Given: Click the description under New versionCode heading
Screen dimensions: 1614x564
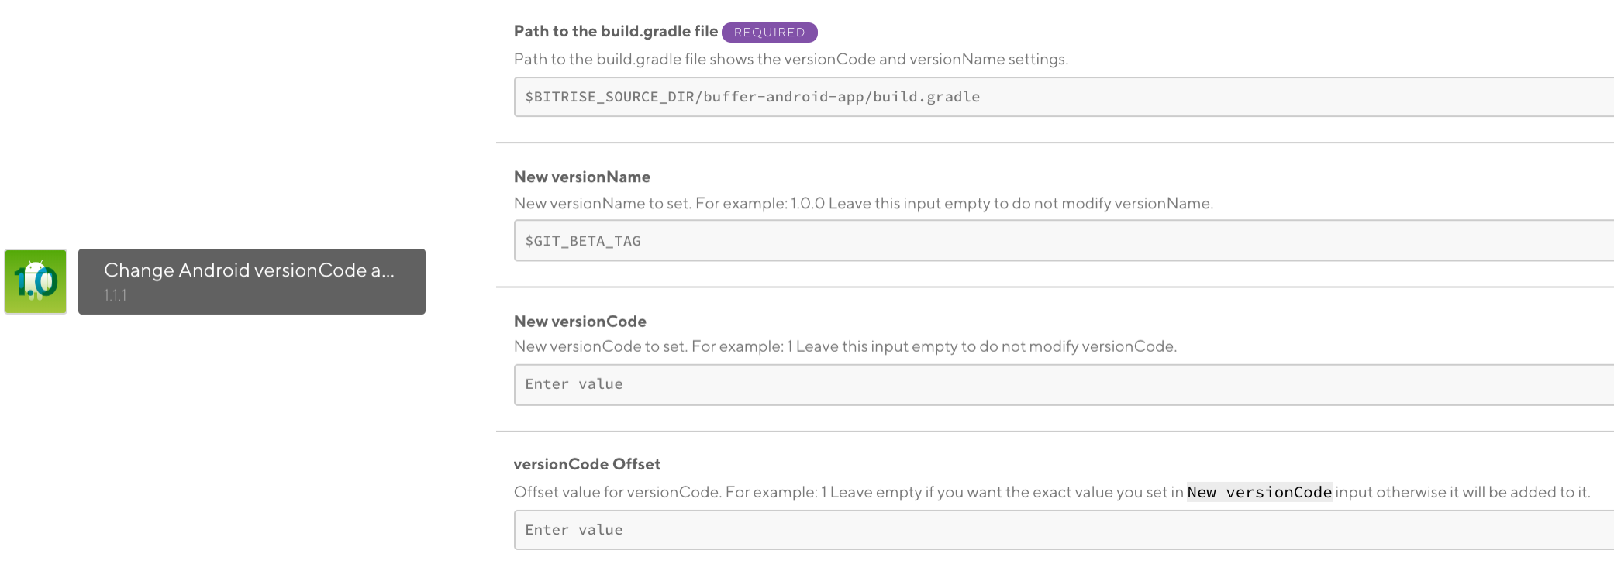Looking at the screenshot, I should coord(845,346).
